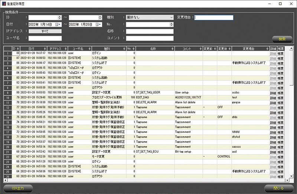The height and width of the screenshot is (194, 297).
Task: Open 帳票 report for row ID 77
Action: click(x=281, y=108)
